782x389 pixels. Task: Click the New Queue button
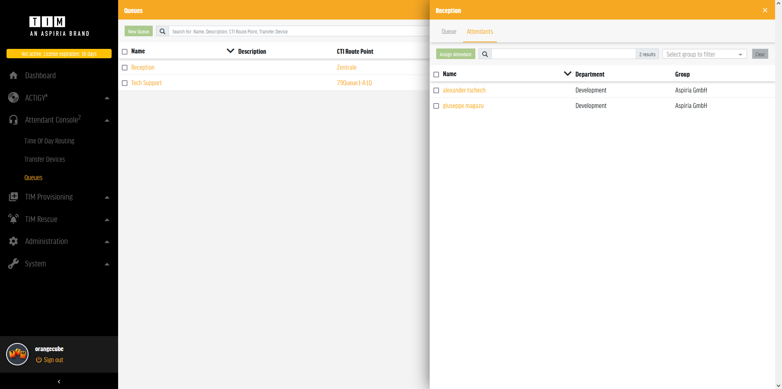(138, 31)
